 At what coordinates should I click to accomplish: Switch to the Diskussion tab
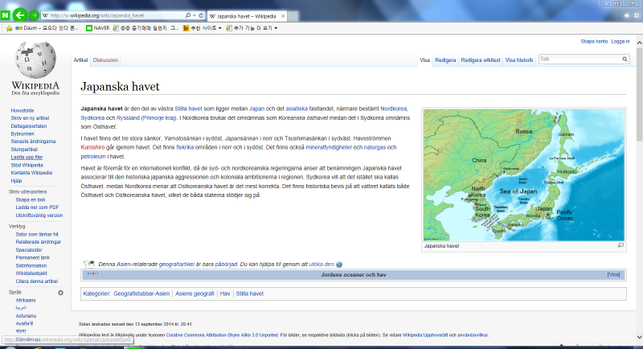[105, 60]
